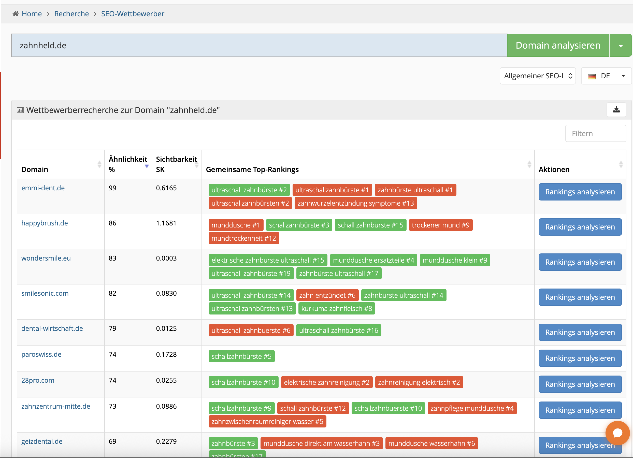
Task: Analyze rankings for smilesonic.com
Action: 580,297
